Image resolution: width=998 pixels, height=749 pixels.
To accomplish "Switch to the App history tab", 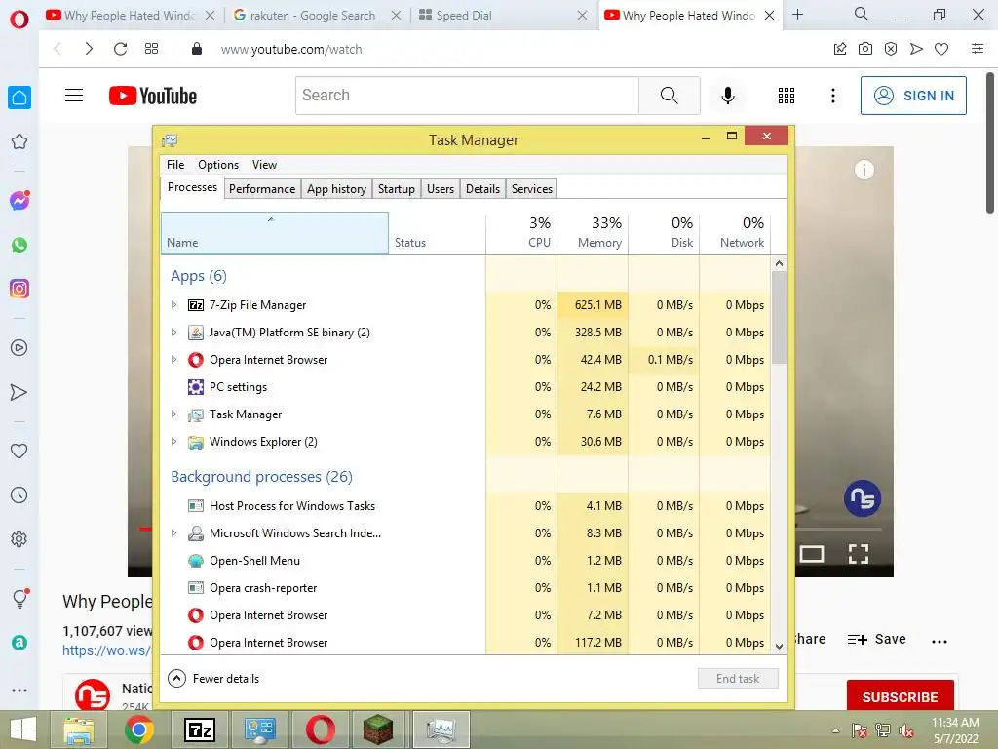I will click(x=336, y=189).
